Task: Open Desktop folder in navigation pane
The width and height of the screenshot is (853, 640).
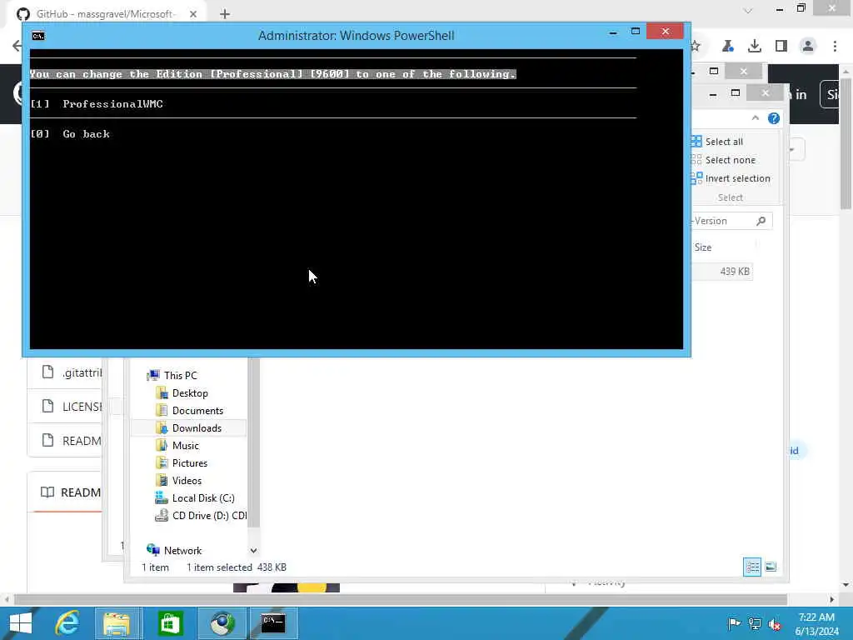Action: point(190,393)
